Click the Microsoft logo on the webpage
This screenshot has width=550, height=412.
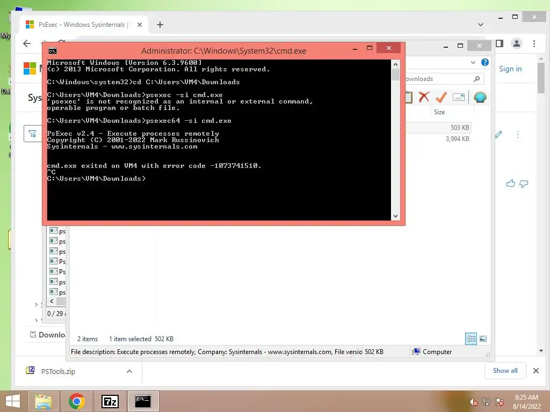tap(30, 68)
